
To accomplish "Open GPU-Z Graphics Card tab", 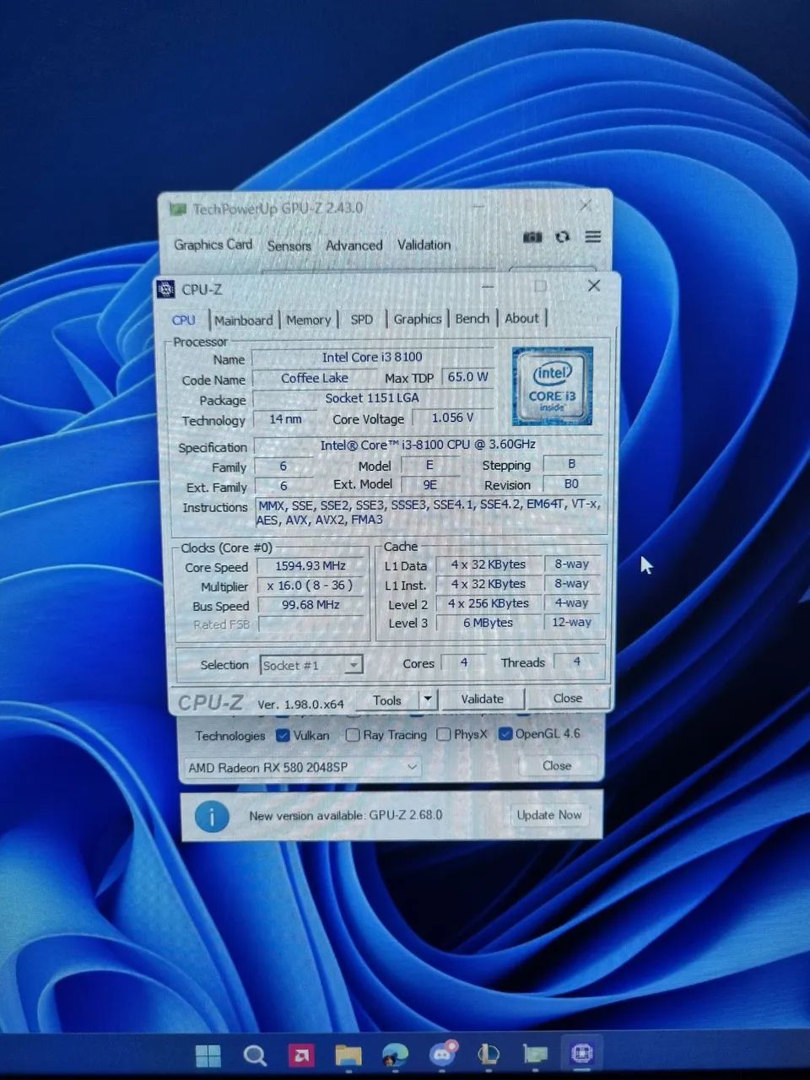I will pyautogui.click(x=213, y=245).
